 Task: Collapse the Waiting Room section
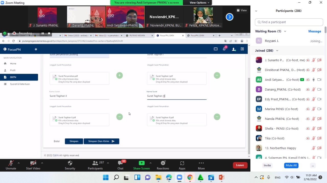(x=285, y=31)
